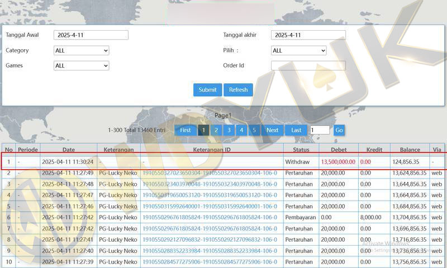Click the Tanggal akhir date field
Image resolution: width=447 pixels, height=268 pixels.
[308, 35]
